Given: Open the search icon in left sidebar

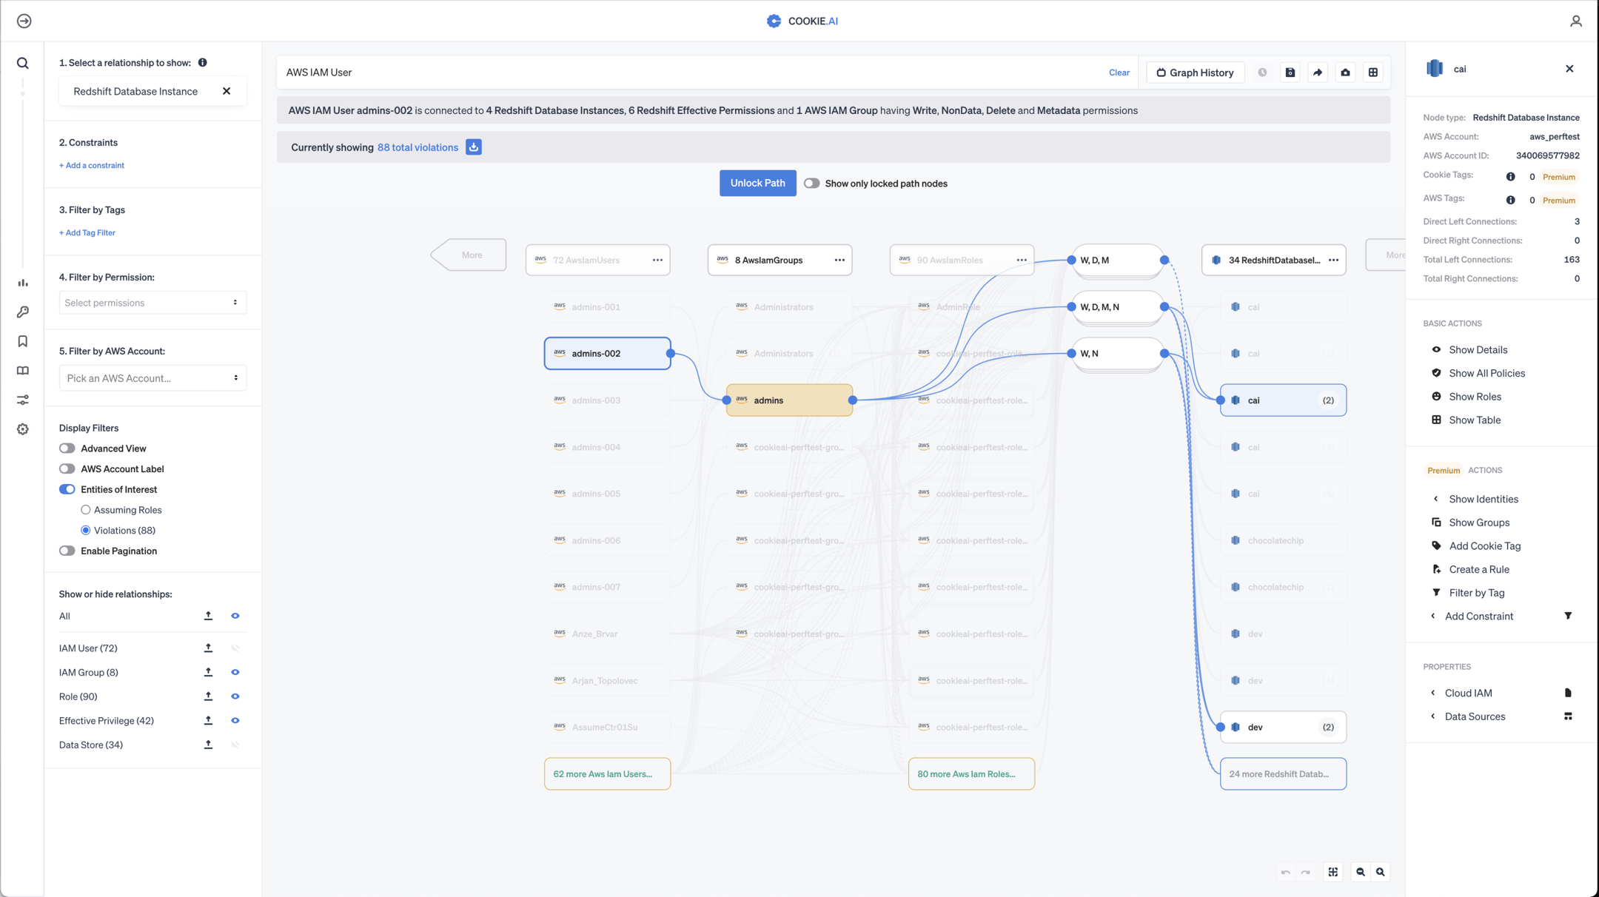Looking at the screenshot, I should tap(23, 64).
